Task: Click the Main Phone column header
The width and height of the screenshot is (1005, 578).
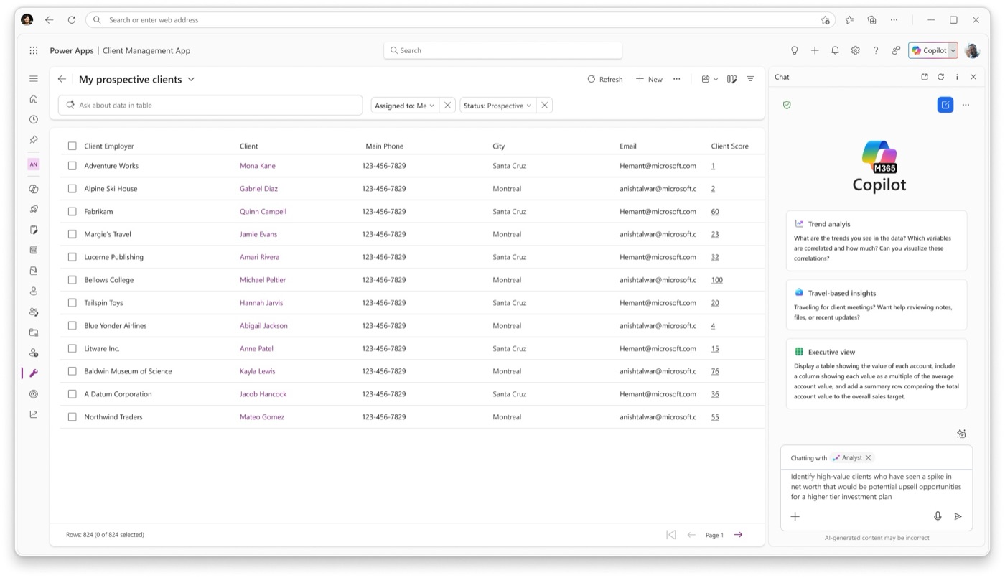Action: [x=384, y=146]
